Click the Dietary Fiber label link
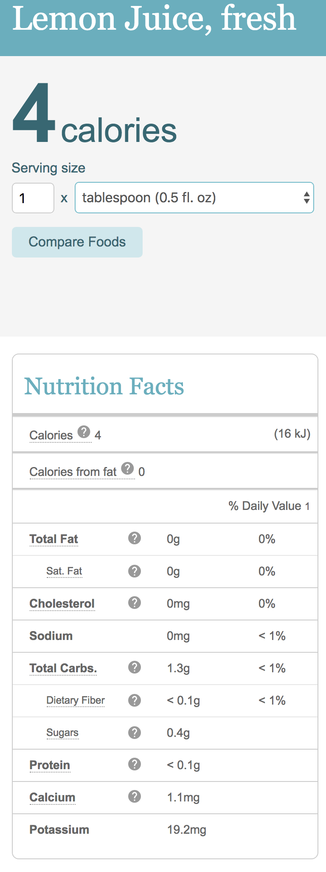 click(76, 700)
